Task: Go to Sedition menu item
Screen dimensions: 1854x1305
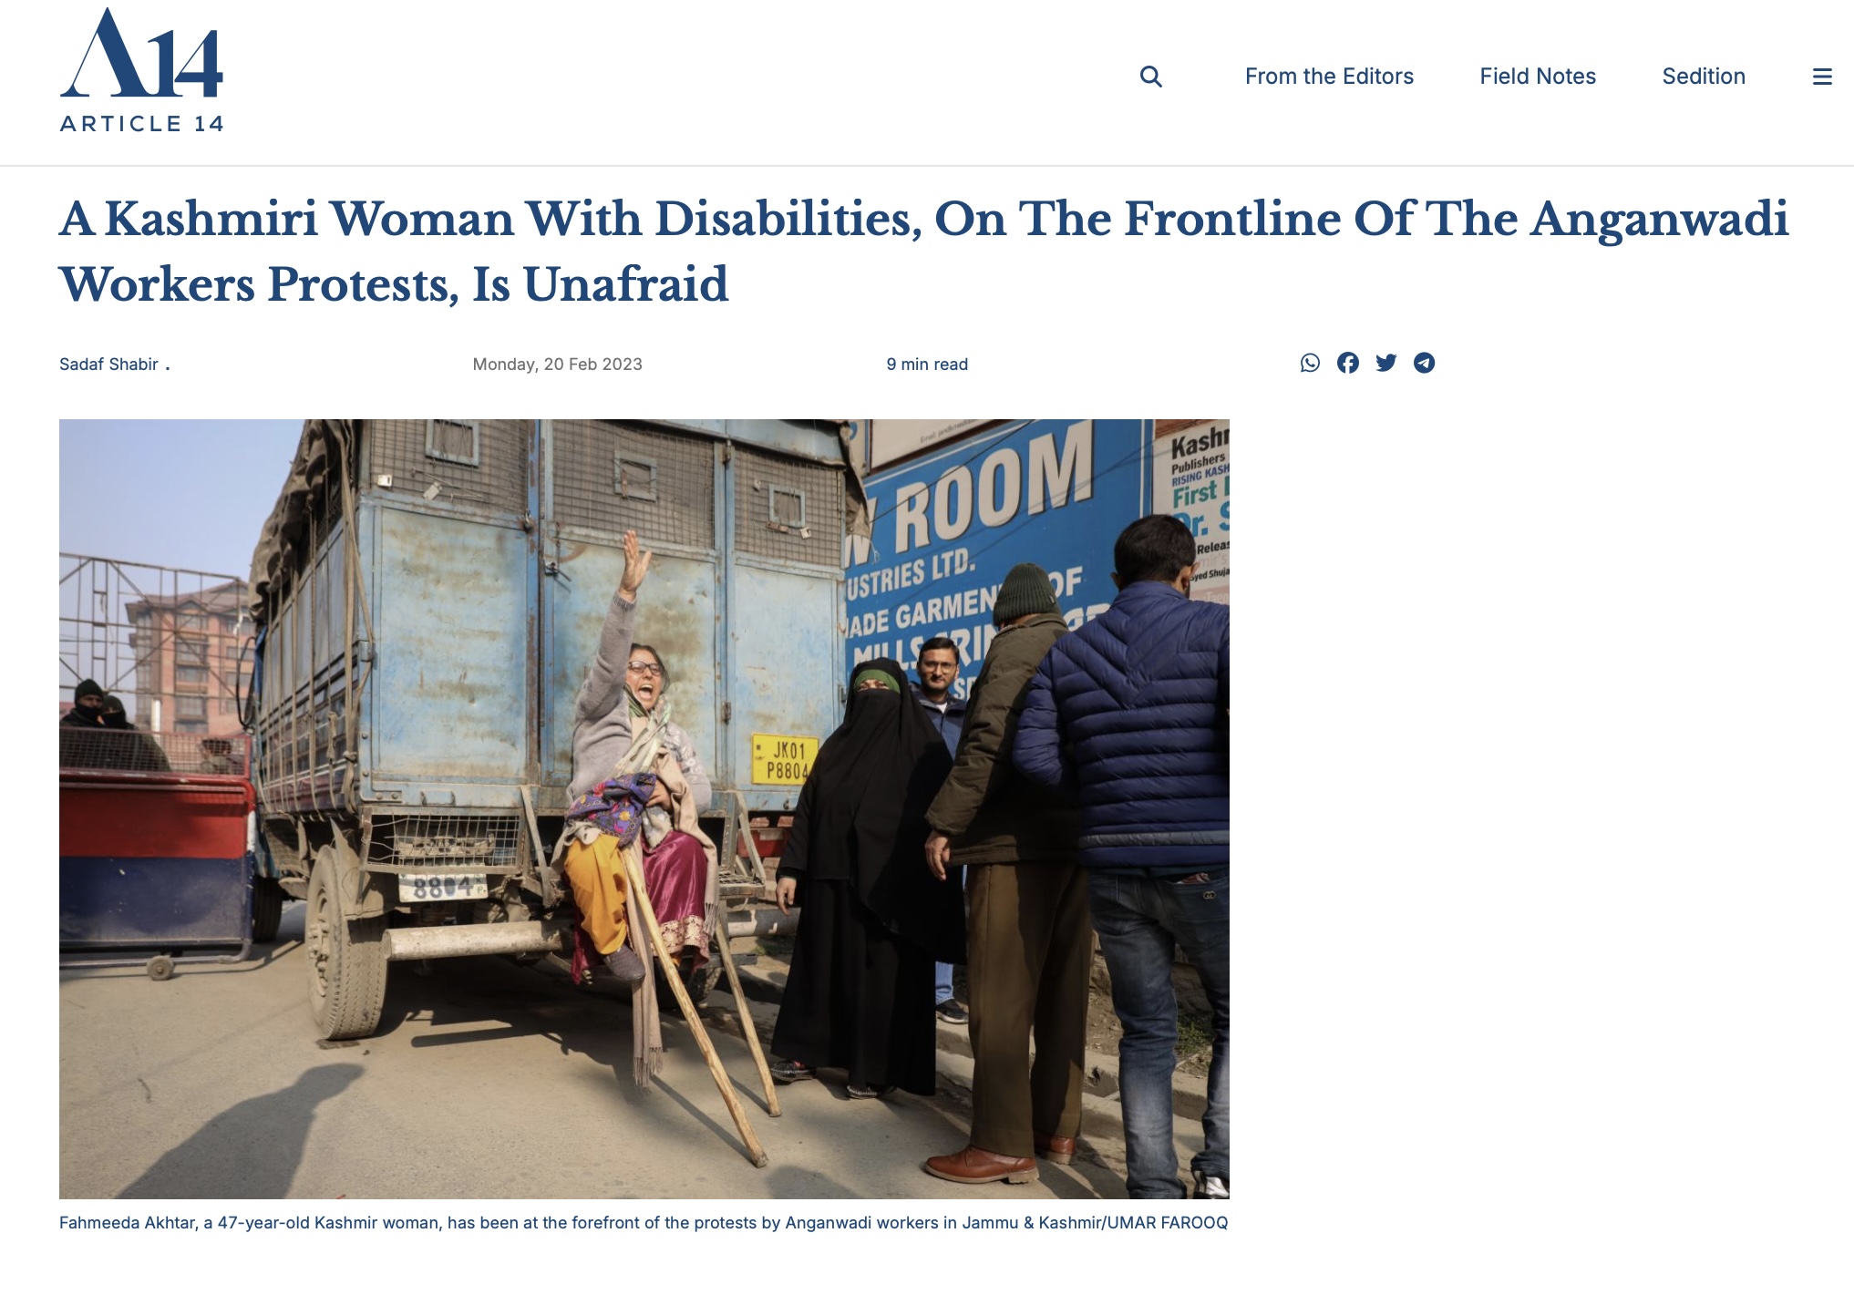Action: click(x=1704, y=77)
